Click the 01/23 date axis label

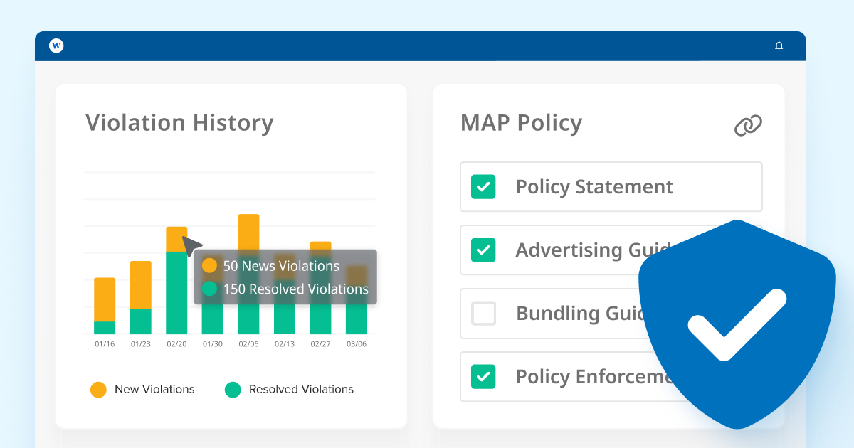tap(140, 344)
